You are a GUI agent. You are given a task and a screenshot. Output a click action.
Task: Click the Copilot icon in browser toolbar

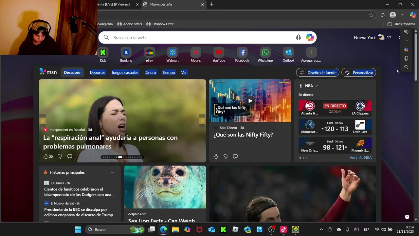point(413,15)
